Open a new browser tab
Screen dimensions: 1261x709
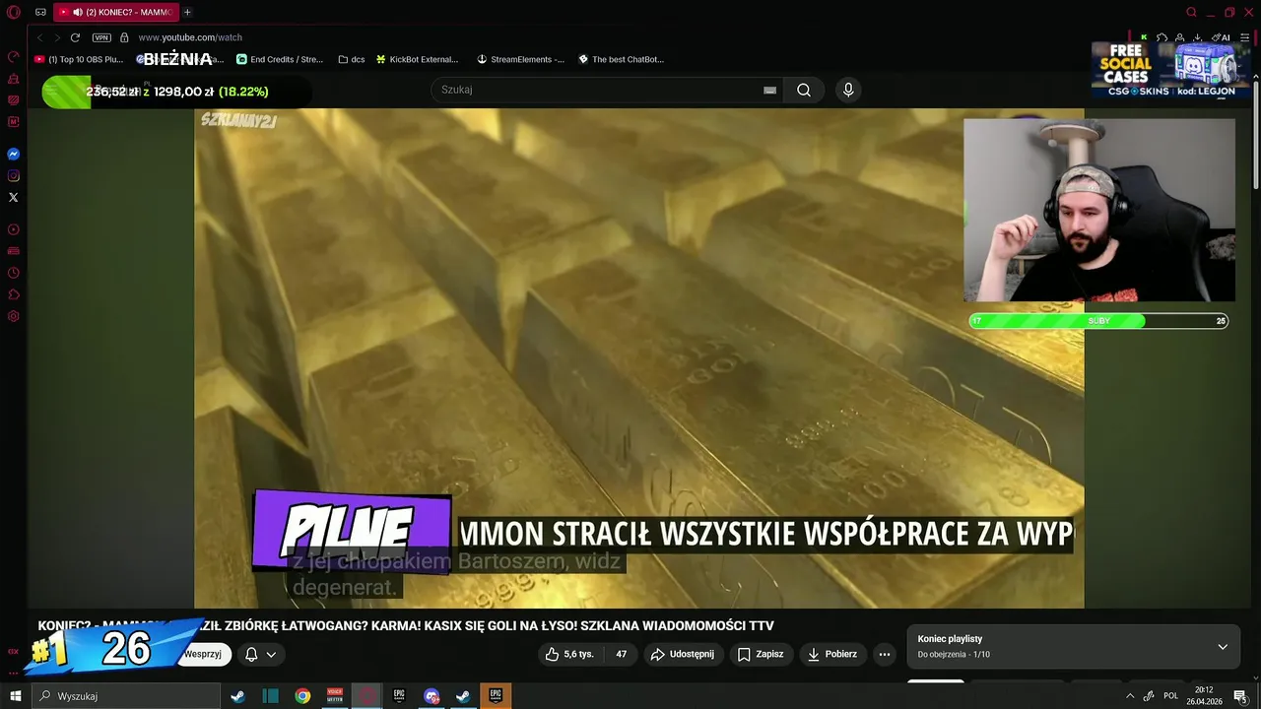(x=187, y=12)
